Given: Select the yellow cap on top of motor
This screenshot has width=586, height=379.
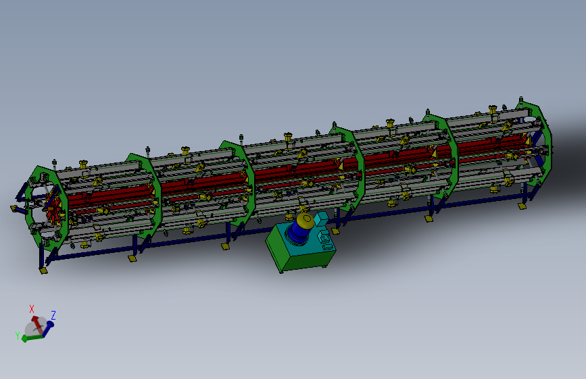Looking at the screenshot, I should click(x=306, y=220).
